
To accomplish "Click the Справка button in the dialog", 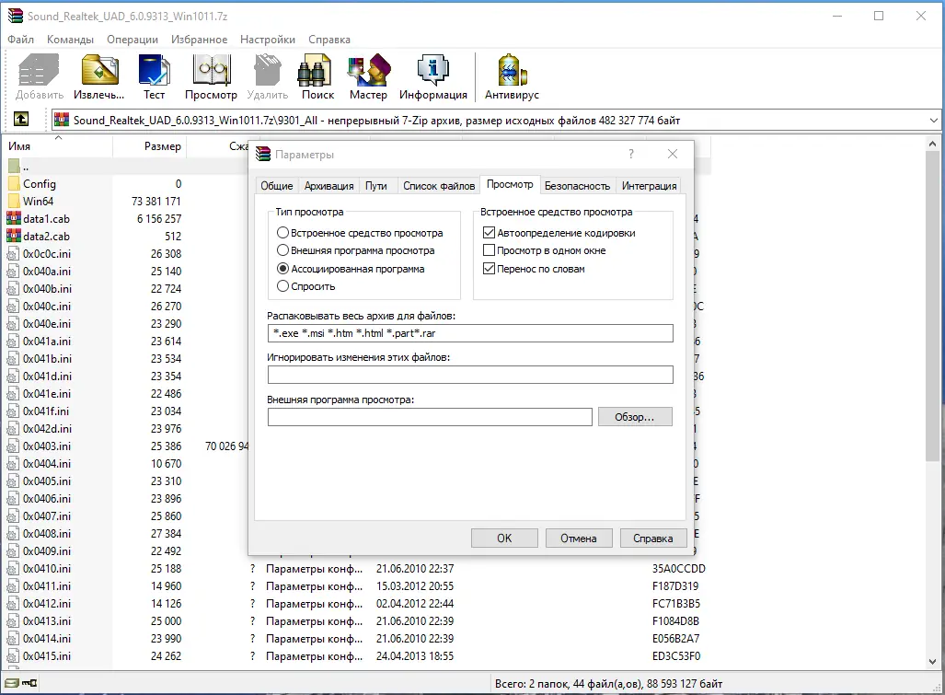I will pos(652,539).
